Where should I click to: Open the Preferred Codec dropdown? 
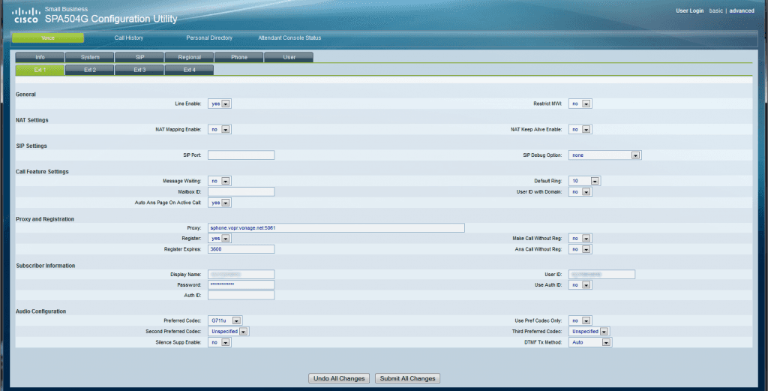(x=226, y=320)
